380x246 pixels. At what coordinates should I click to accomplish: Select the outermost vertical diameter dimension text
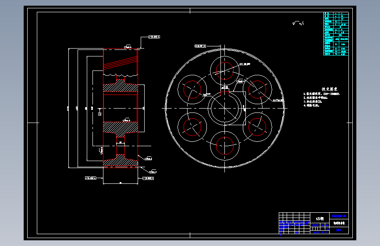(67, 108)
